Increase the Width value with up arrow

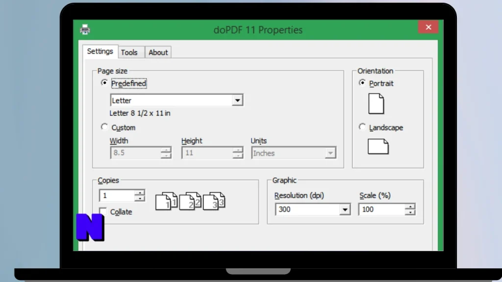coord(166,150)
